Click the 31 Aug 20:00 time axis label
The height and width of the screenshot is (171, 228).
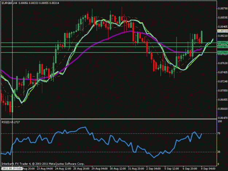coord(136,169)
